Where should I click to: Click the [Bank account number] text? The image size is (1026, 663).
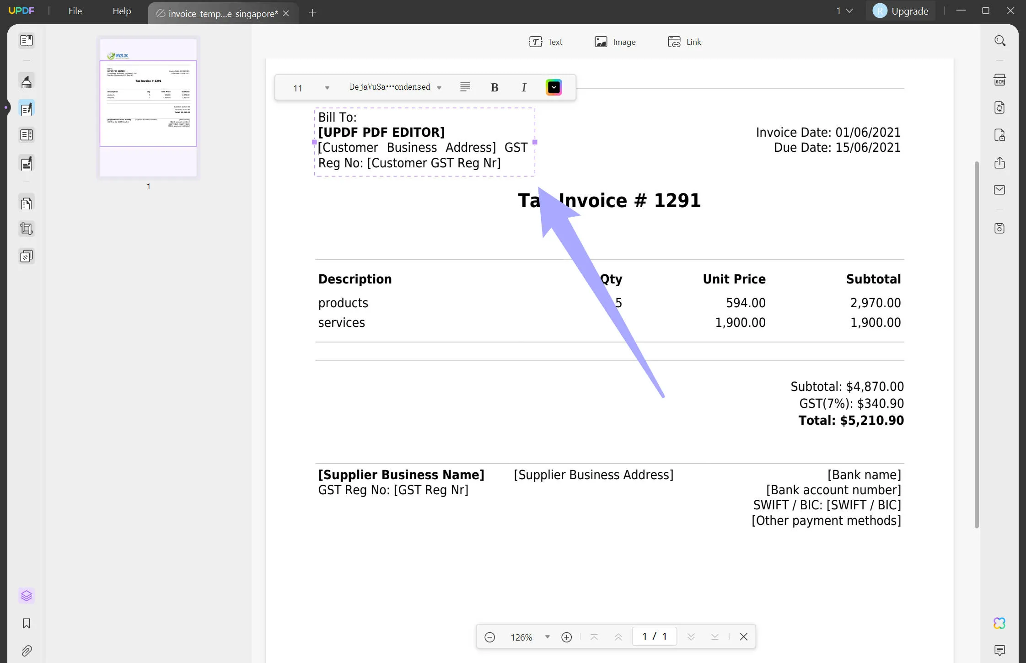point(833,490)
